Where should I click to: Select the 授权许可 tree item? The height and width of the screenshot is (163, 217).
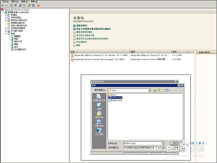tap(18, 41)
